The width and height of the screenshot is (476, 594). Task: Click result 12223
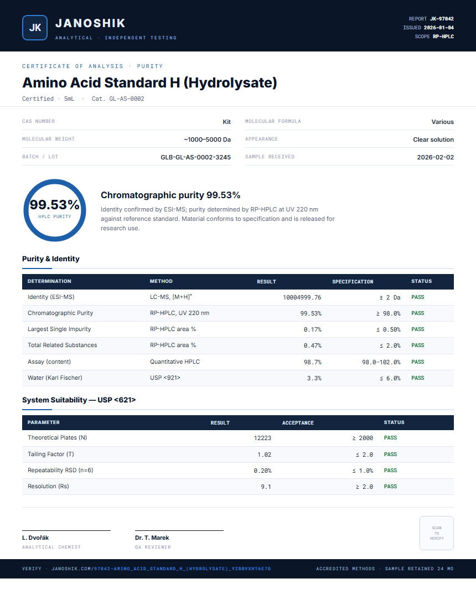pos(262,438)
